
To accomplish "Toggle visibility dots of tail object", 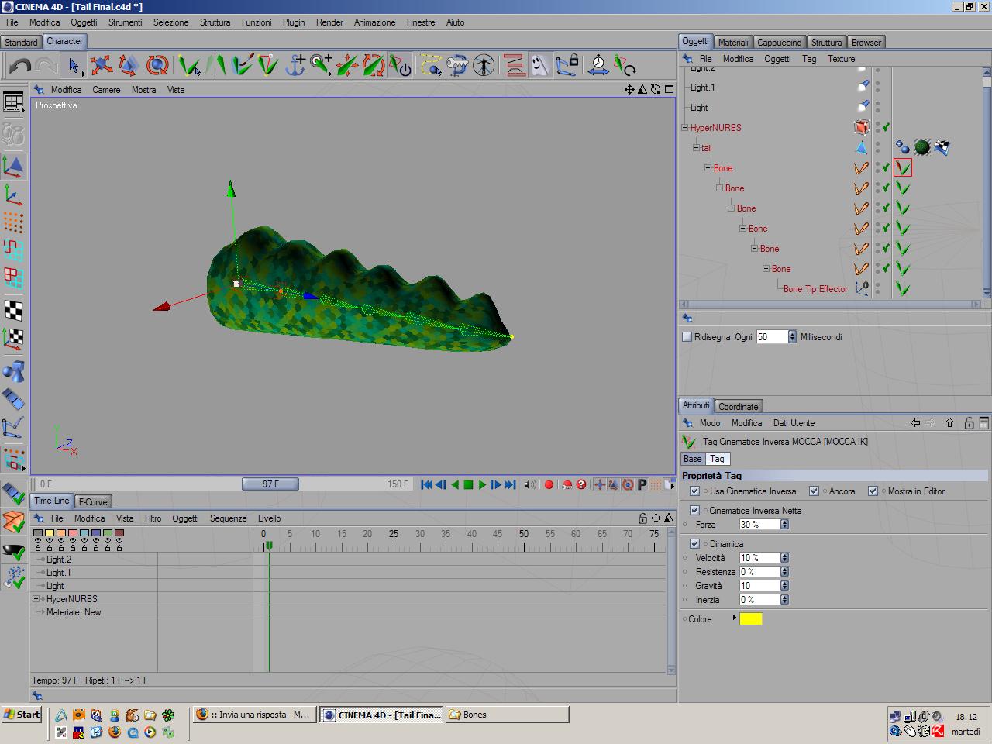I will [x=877, y=147].
